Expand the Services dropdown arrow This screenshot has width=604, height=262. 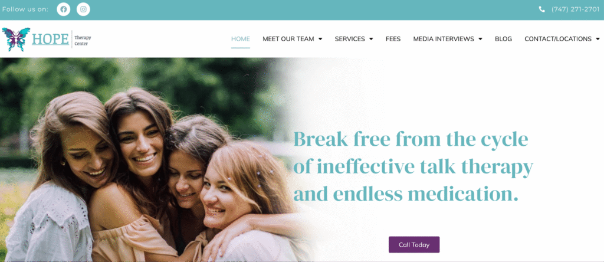click(371, 39)
